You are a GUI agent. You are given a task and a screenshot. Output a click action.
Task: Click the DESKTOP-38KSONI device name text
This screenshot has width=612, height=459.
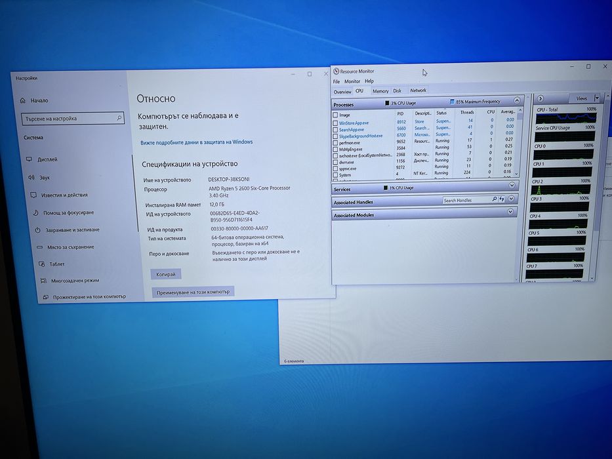[229, 179]
